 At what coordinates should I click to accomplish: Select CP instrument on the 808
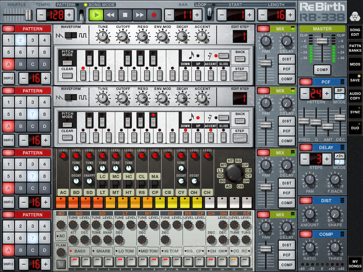pyautogui.click(x=155, y=192)
